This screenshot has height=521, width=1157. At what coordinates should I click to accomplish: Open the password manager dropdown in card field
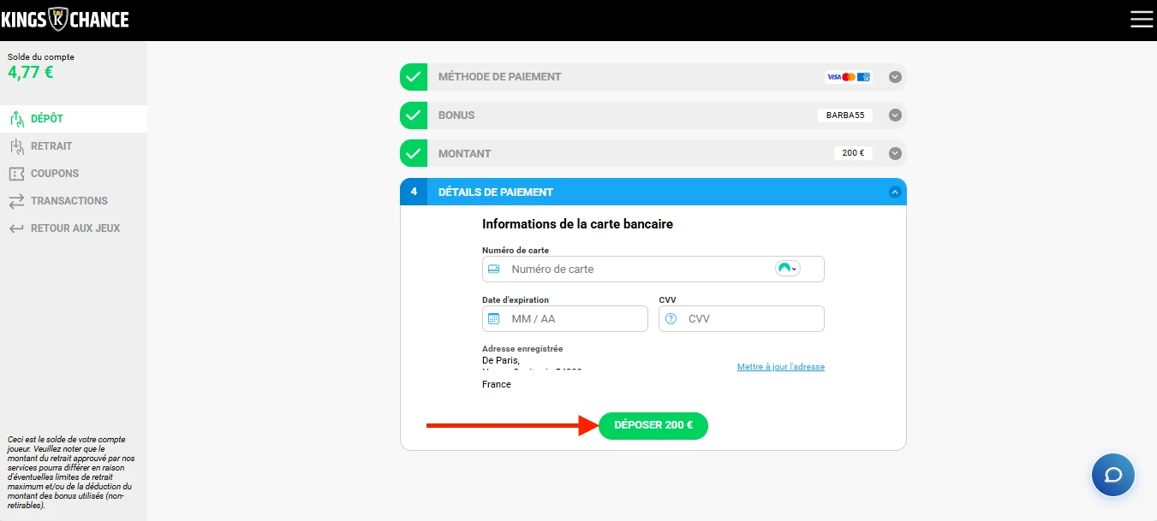pyautogui.click(x=787, y=269)
